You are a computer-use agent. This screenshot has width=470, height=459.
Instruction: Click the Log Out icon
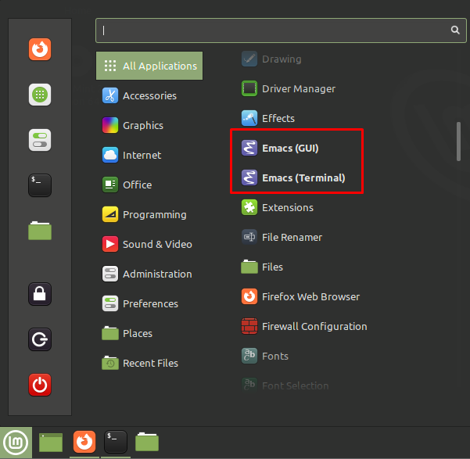point(40,339)
